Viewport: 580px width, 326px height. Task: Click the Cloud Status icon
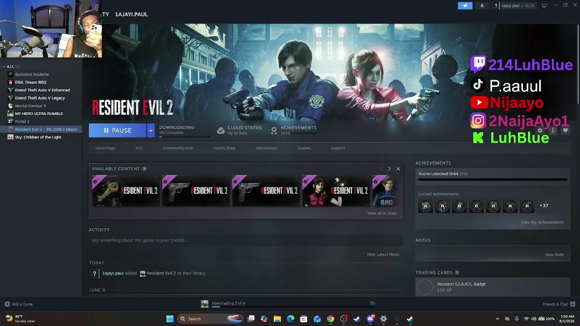221,130
